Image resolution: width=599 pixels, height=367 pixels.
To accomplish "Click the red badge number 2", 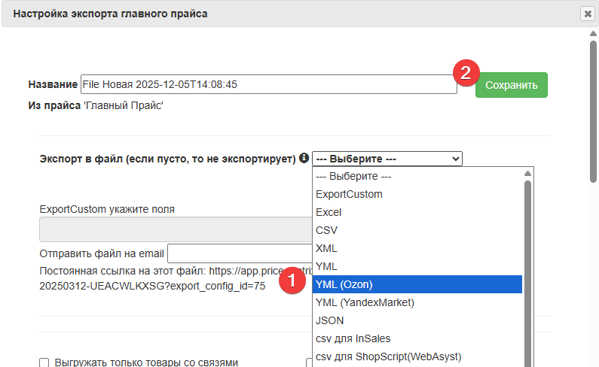I will tap(465, 72).
